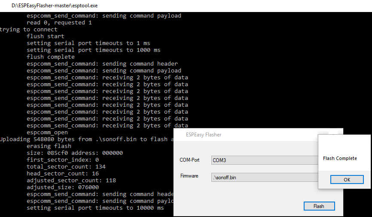Open the Firmware combo box showing .\sonoff.bin
This screenshot has width=372, height=217.
point(265,178)
